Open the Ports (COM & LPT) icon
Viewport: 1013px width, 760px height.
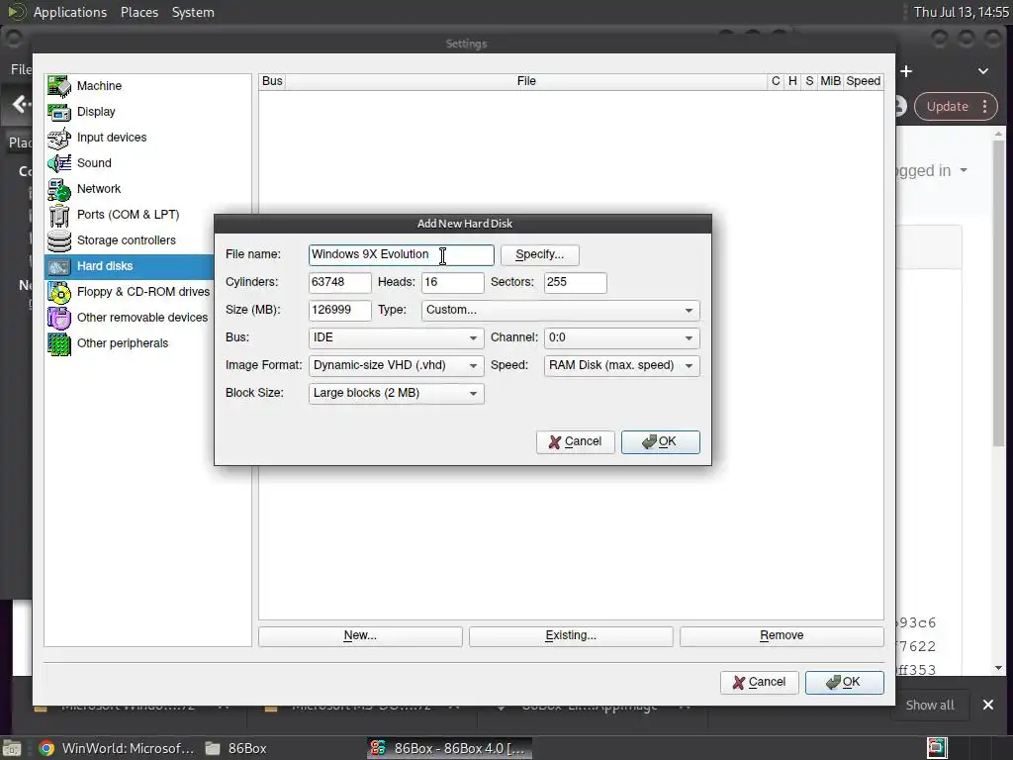[58, 215]
